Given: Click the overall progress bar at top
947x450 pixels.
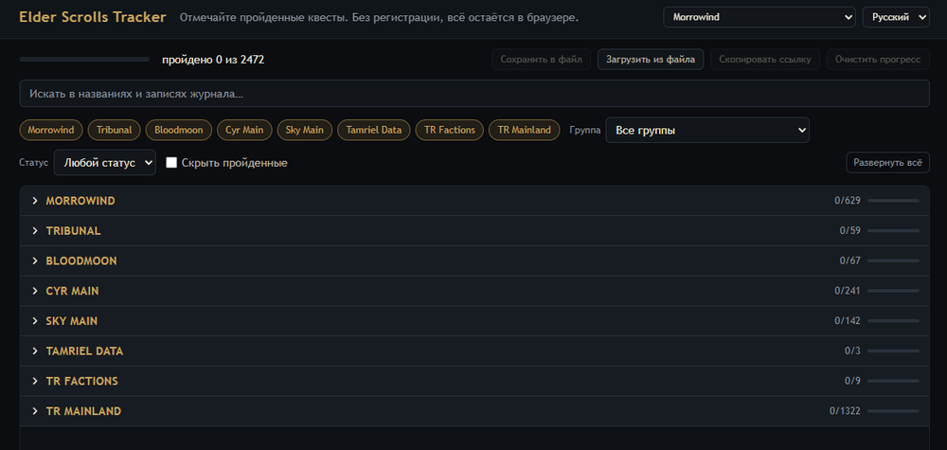Looking at the screenshot, I should point(84,60).
